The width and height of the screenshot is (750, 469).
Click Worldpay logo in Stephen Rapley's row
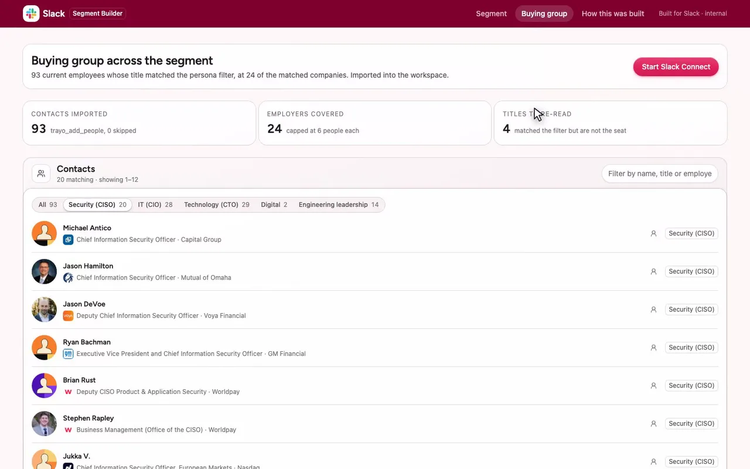click(68, 430)
